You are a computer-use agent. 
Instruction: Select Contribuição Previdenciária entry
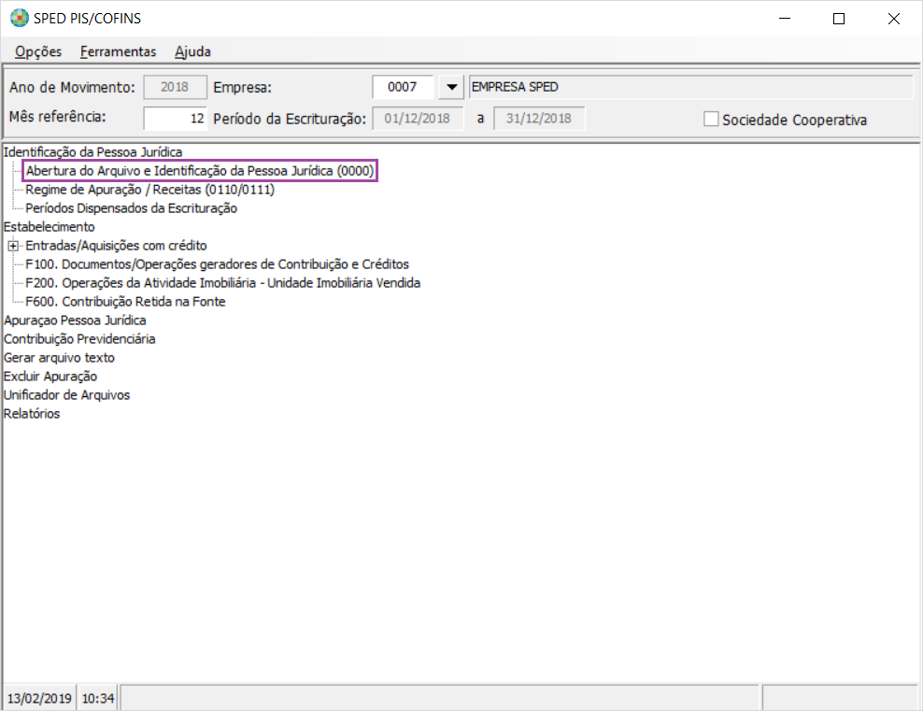click(79, 339)
